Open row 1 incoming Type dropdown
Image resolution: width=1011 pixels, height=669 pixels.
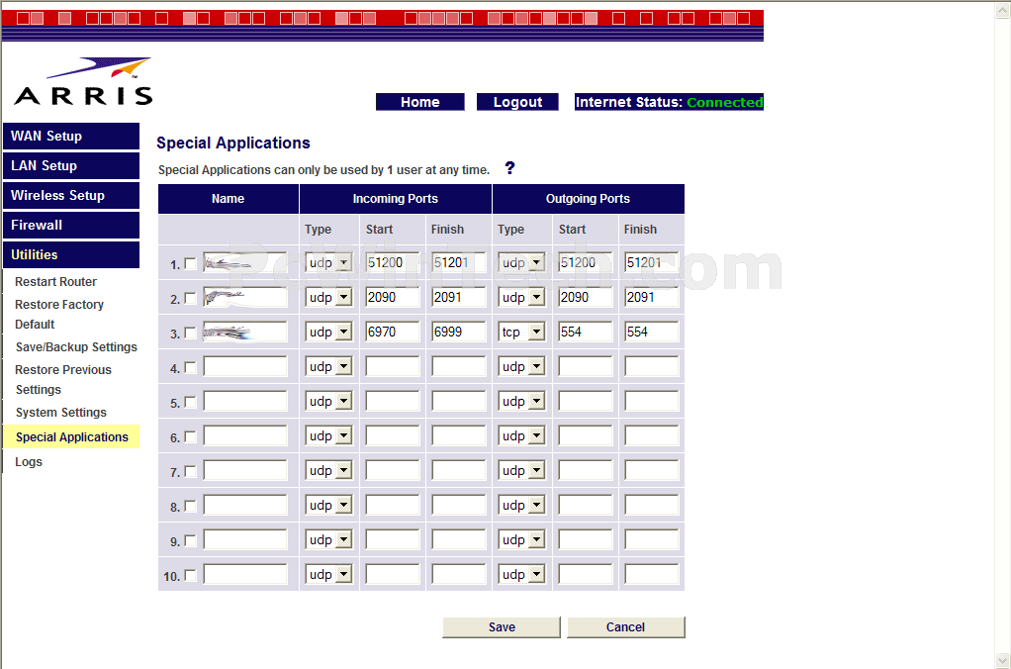coord(328,262)
